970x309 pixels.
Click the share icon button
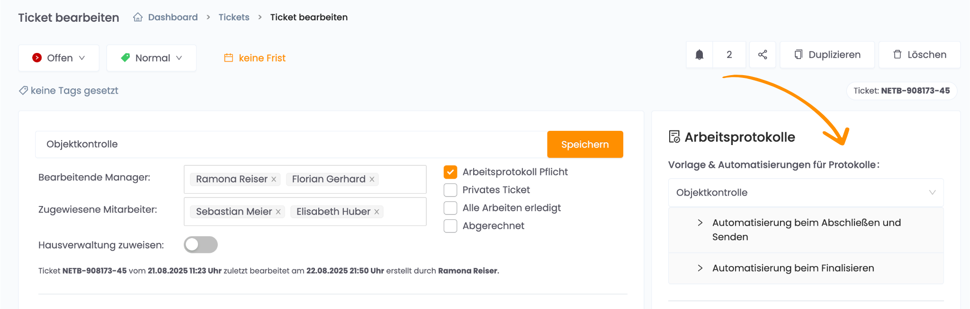(x=763, y=55)
